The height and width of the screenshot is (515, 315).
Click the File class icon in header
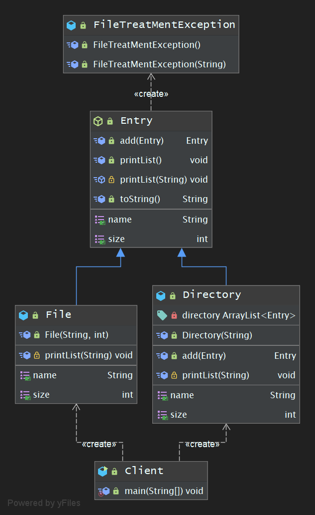(x=23, y=315)
